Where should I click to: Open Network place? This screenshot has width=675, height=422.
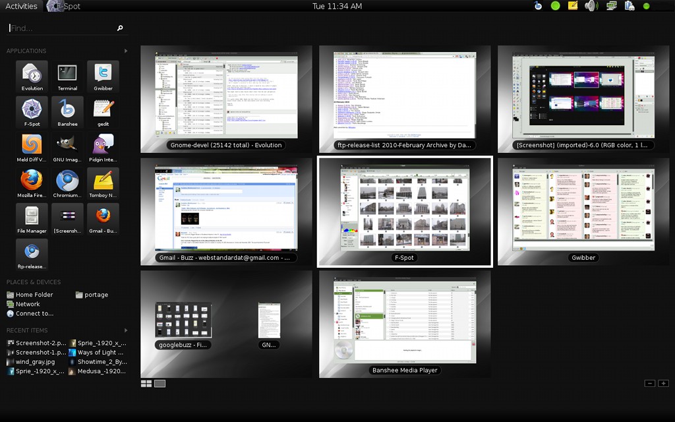[23, 304]
